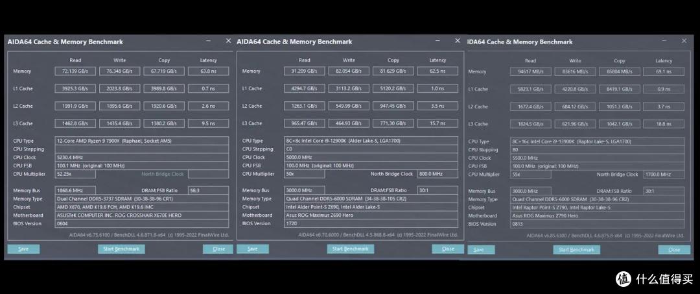Click the 5500.0 MHz CPU clock field

pyautogui.click(x=598, y=158)
